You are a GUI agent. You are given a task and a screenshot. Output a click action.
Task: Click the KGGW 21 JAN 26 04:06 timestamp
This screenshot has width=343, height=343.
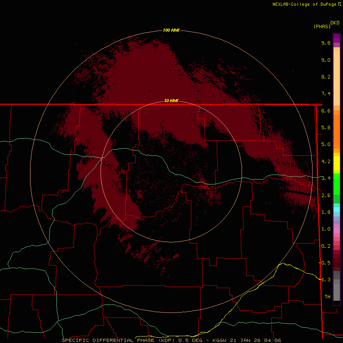pos(247,340)
